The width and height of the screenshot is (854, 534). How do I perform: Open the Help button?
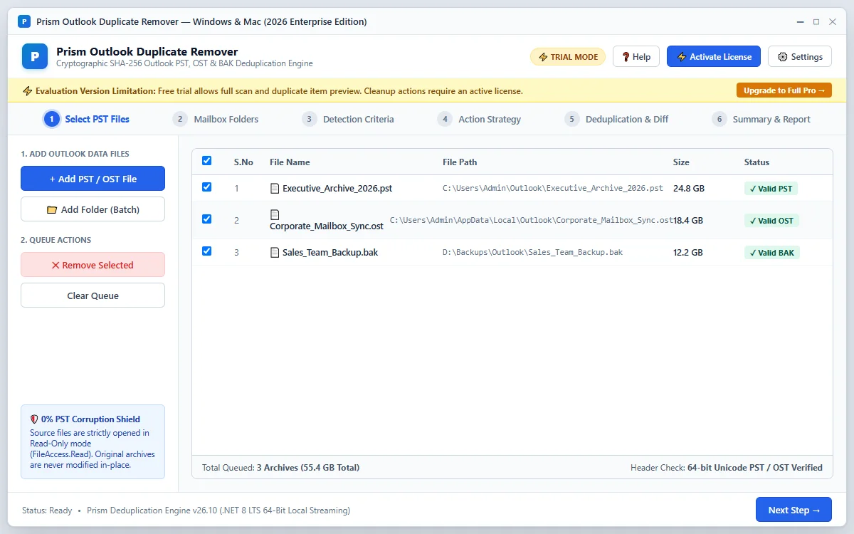pyautogui.click(x=636, y=57)
